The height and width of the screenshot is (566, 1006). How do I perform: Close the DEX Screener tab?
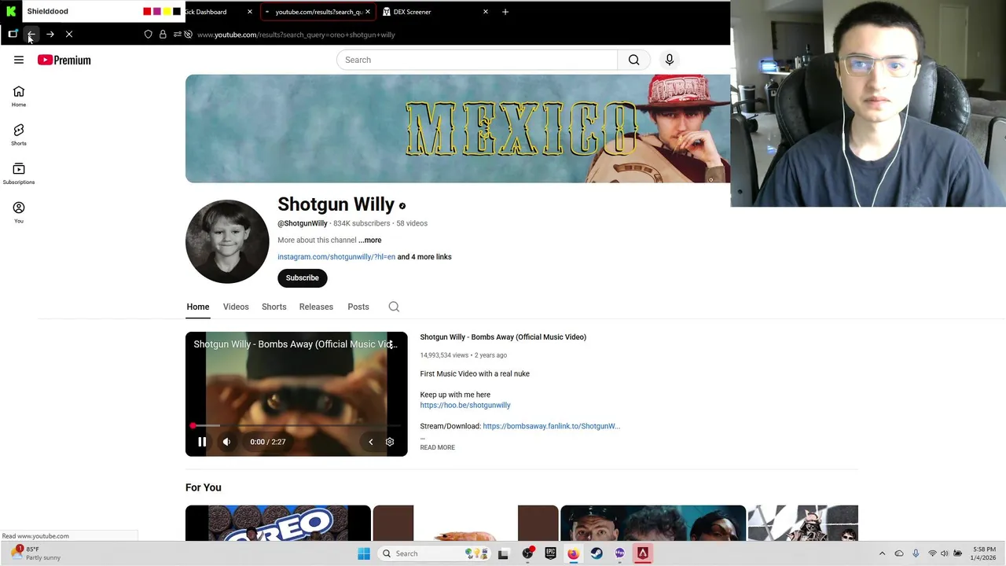[x=486, y=12]
